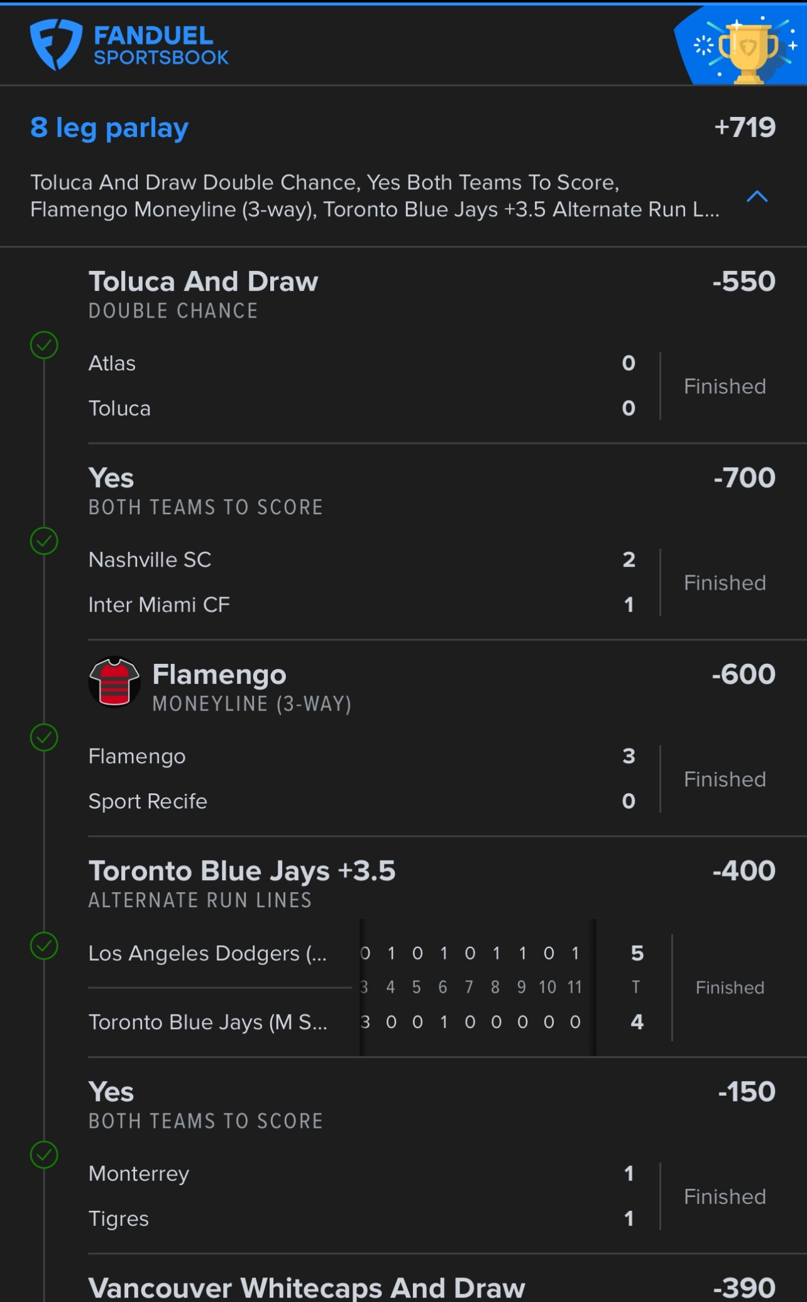Select the Toluca And Draw double chance title
This screenshot has height=1302, width=807.
pyautogui.click(x=203, y=282)
